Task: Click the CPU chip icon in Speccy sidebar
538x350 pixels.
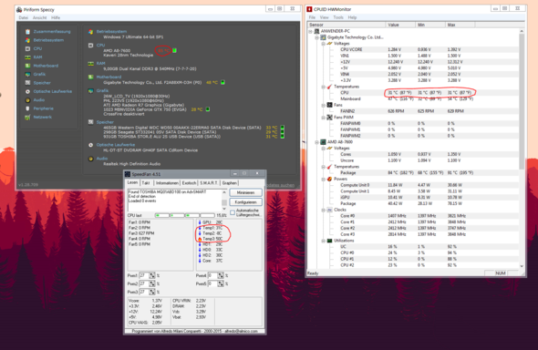Action: click(27, 48)
